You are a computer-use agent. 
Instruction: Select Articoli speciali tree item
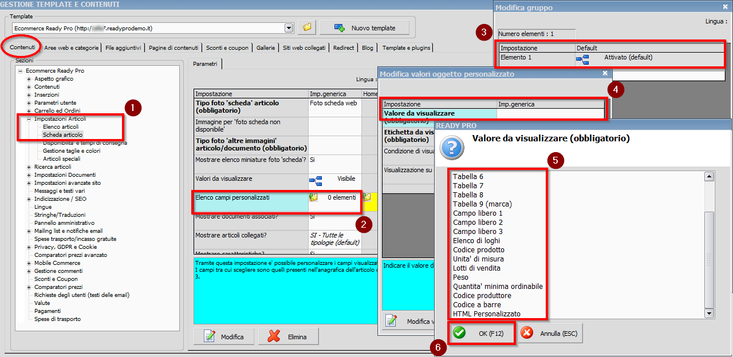[61, 159]
